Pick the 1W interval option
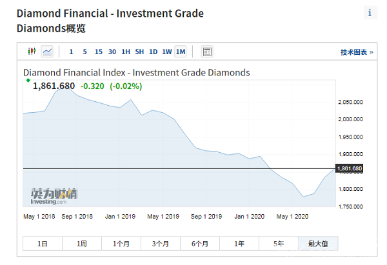Image resolution: width=387 pixels, height=265 pixels. tap(166, 52)
